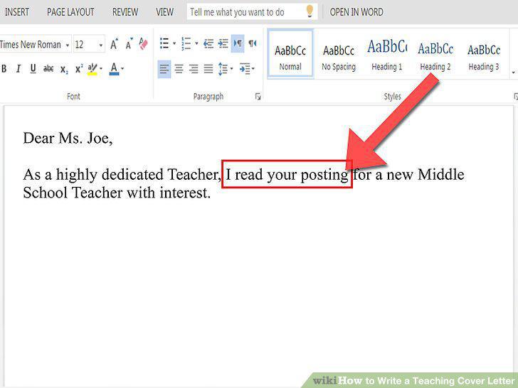This screenshot has height=388, width=518.
Task: Toggle Superscript formatting
Action: click(78, 68)
